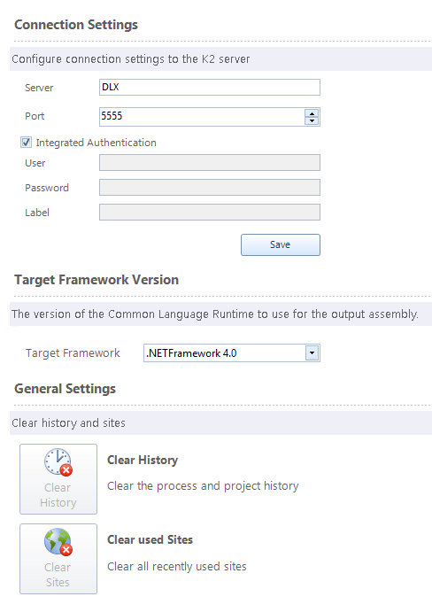Click the Target Framework Version heading
Image resolution: width=432 pixels, height=612 pixels.
[96, 280]
